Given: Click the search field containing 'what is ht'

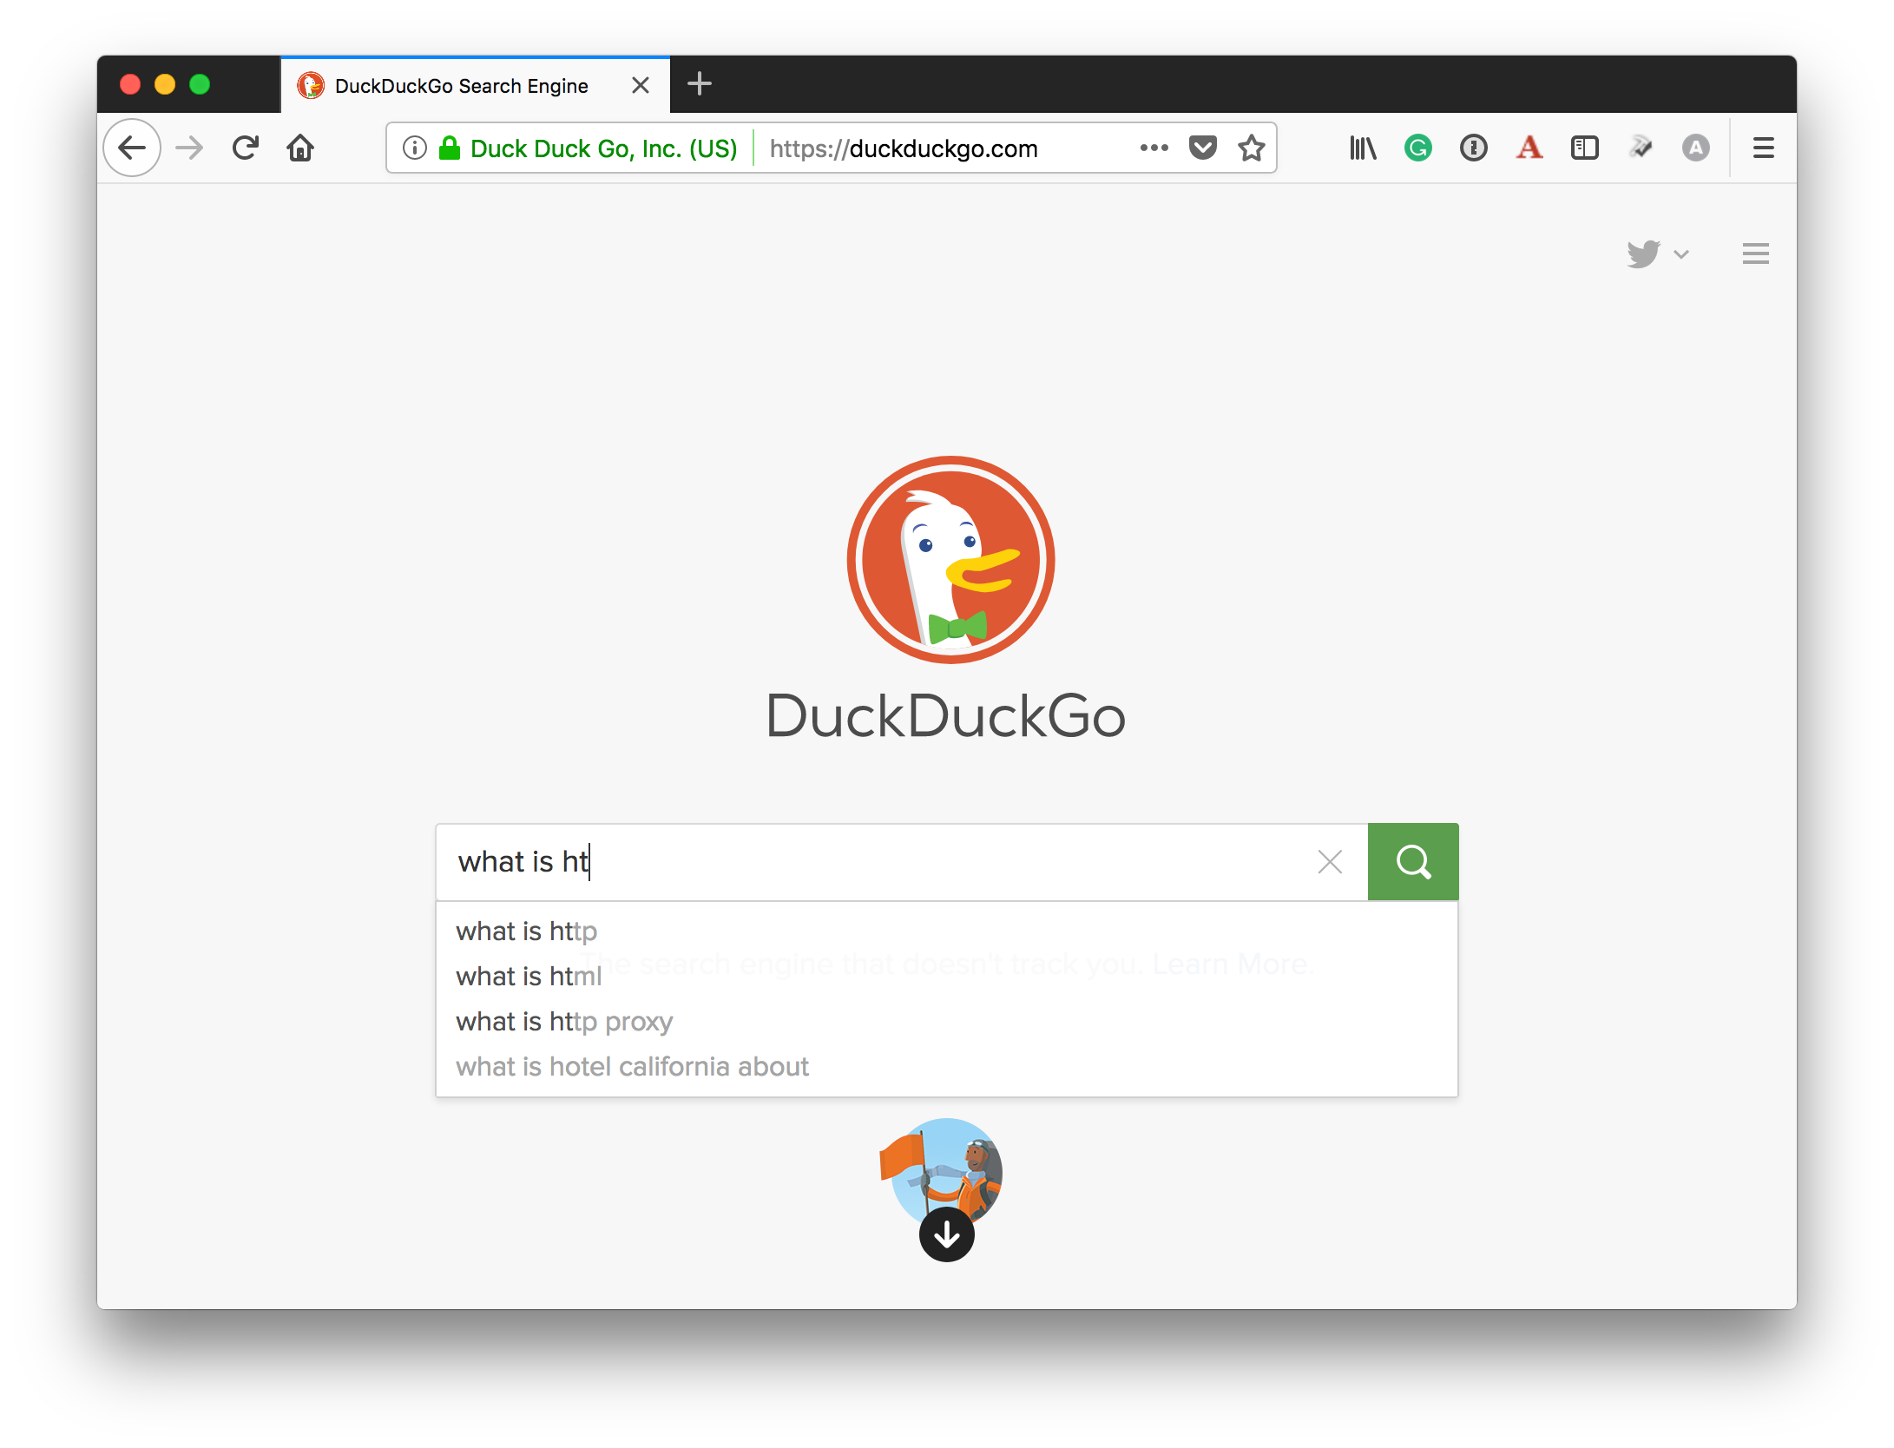Looking at the screenshot, I should coord(903,862).
